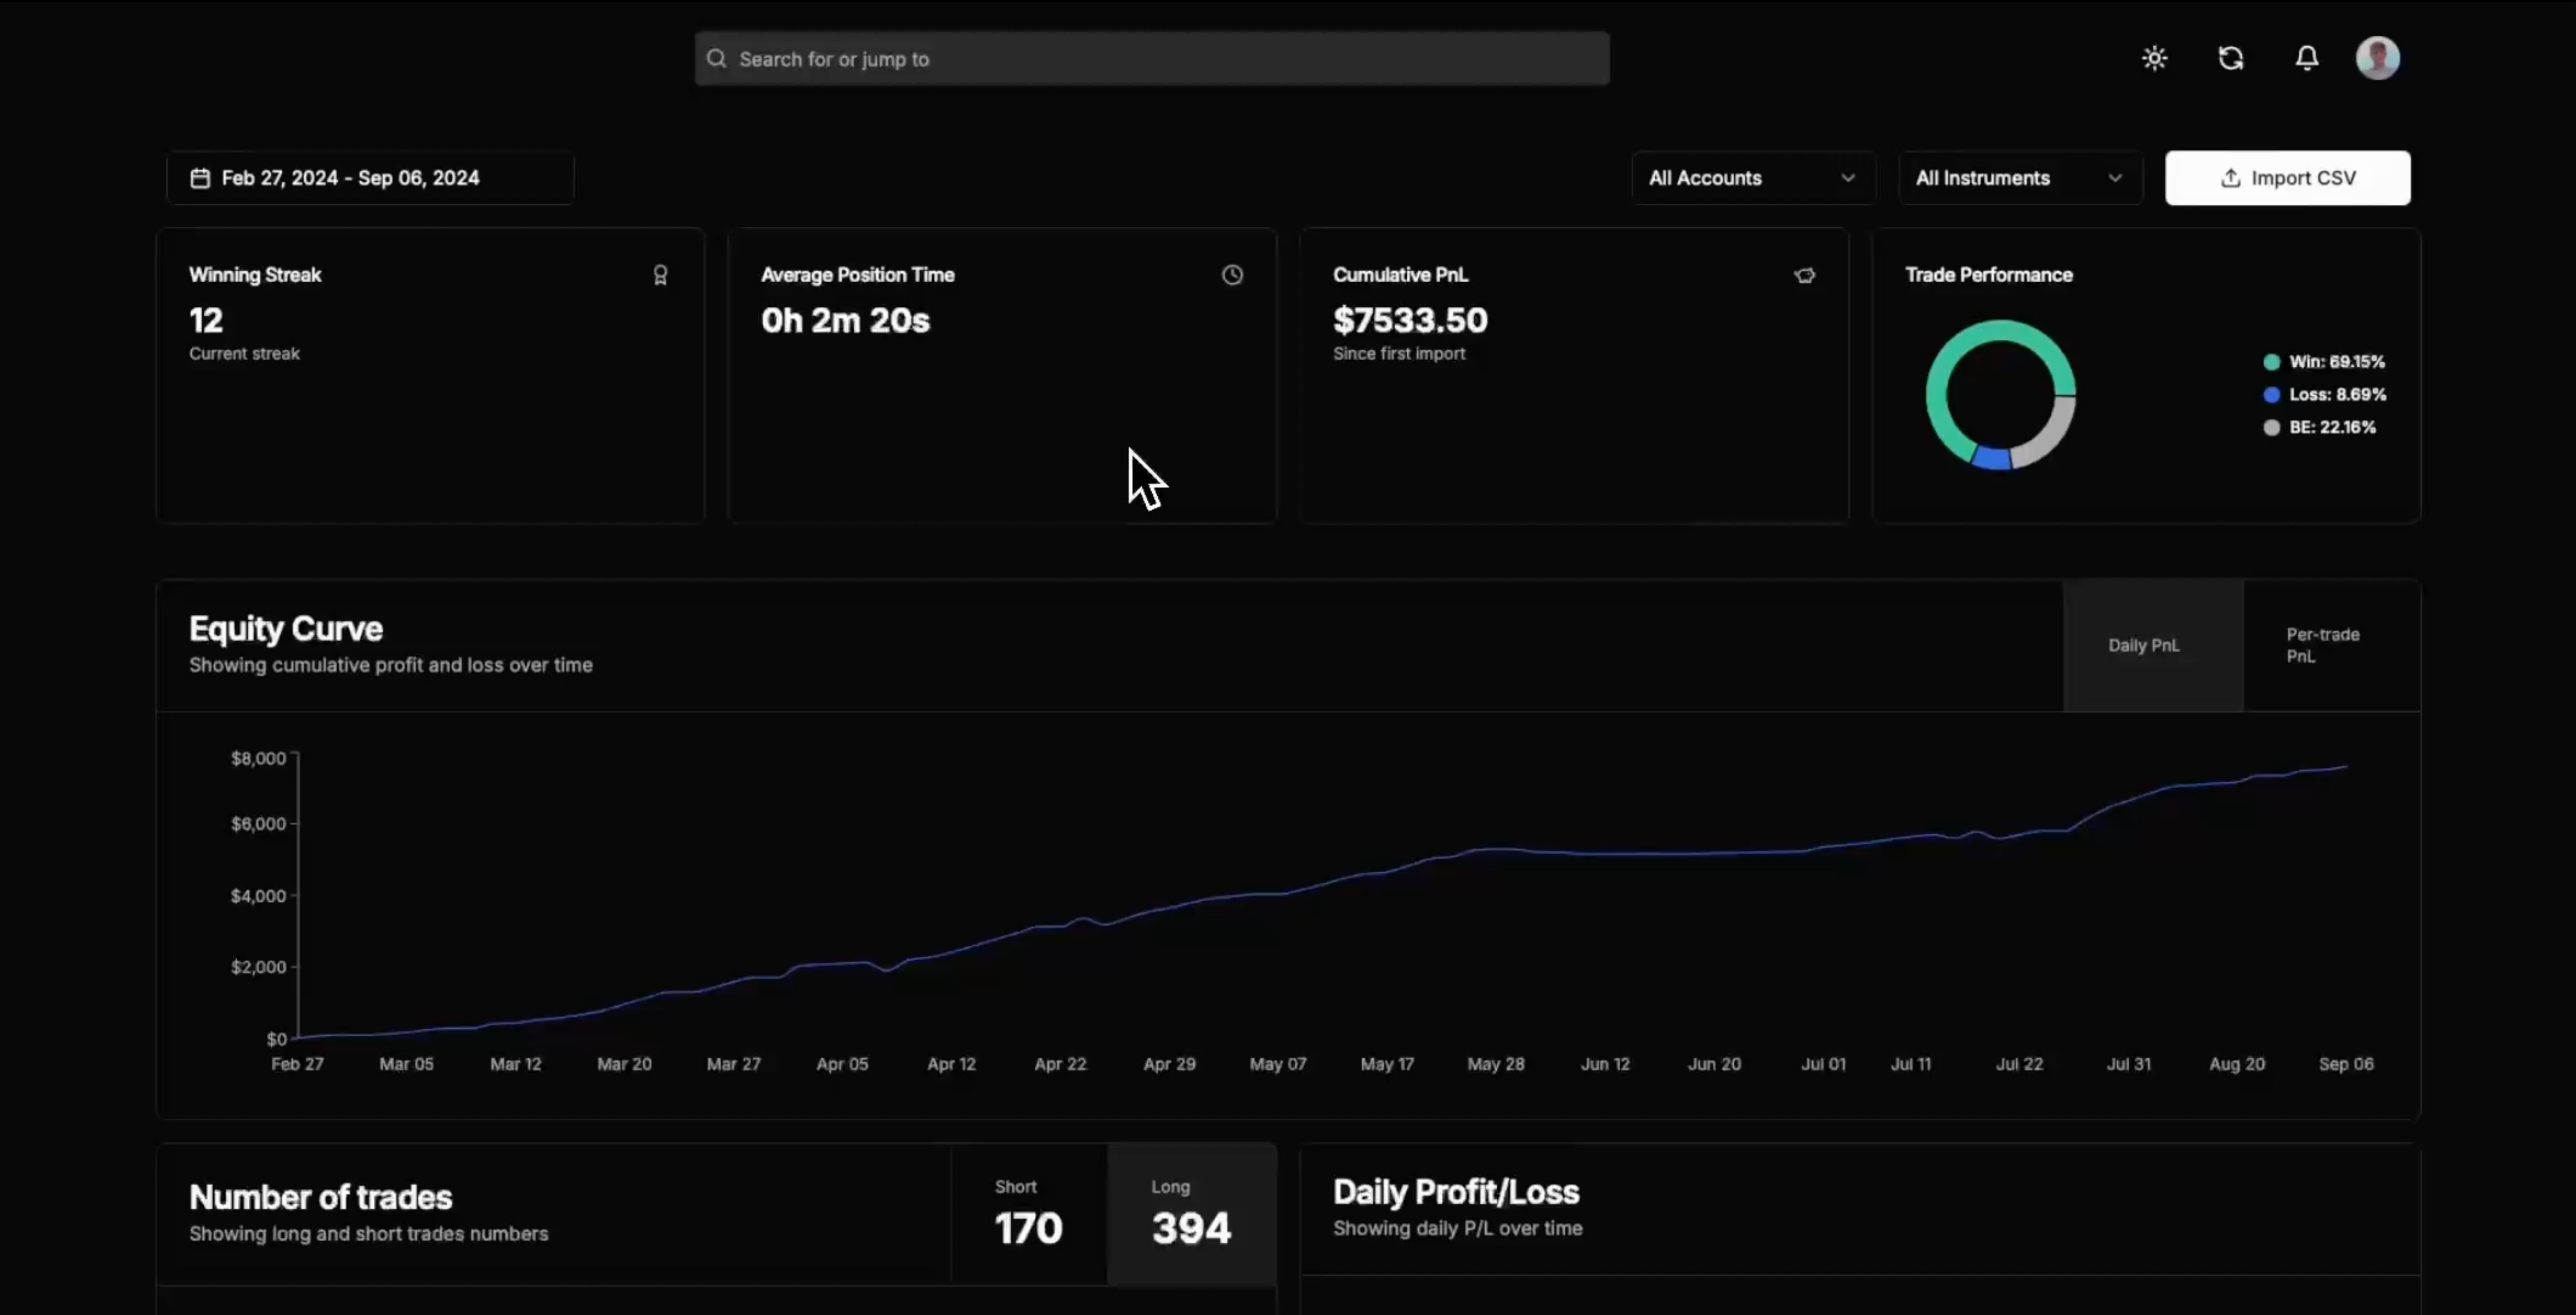Click the Cumulative PnL piggy bank icon
The width and height of the screenshot is (2576, 1315).
[1804, 275]
